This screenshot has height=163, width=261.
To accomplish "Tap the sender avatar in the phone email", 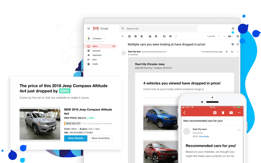I will pos(187,131).
